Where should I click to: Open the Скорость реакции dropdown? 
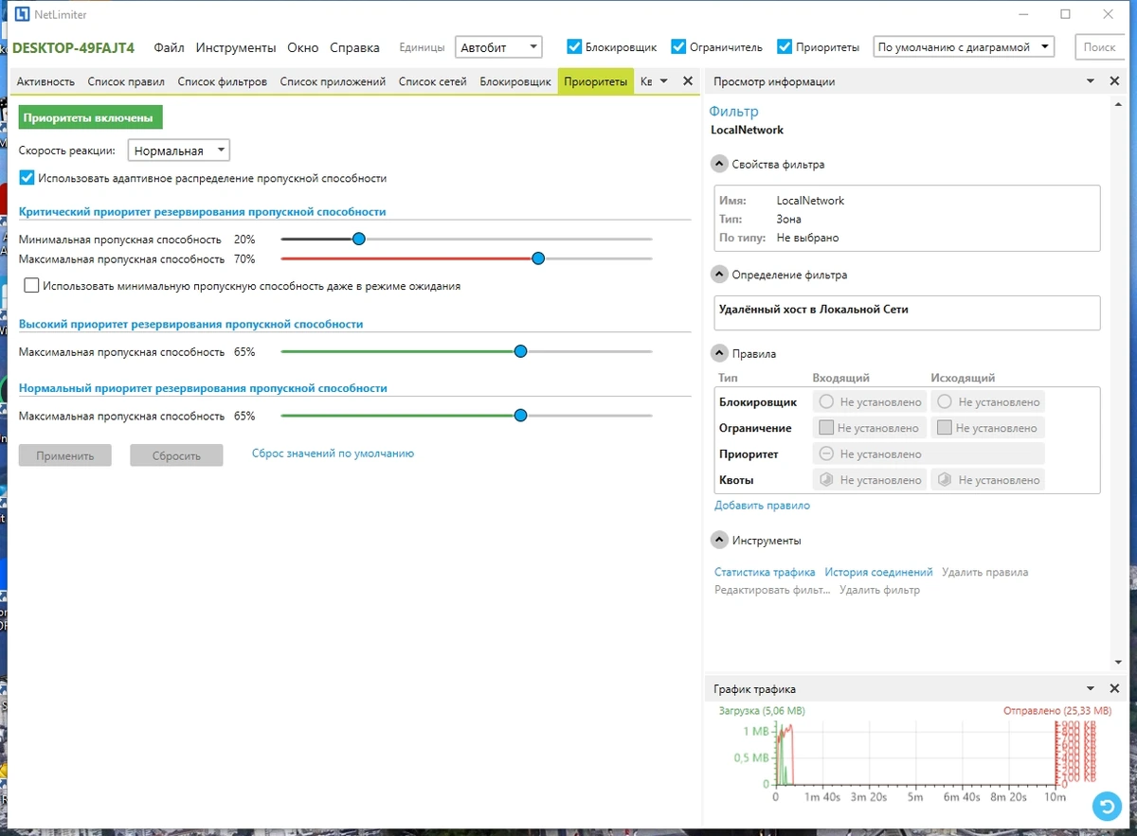coord(179,150)
